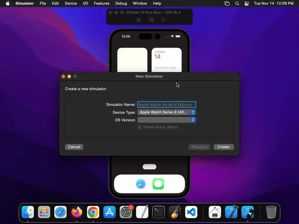Open the Window menu
The width and height of the screenshot is (299, 224).
(x=140, y=3)
